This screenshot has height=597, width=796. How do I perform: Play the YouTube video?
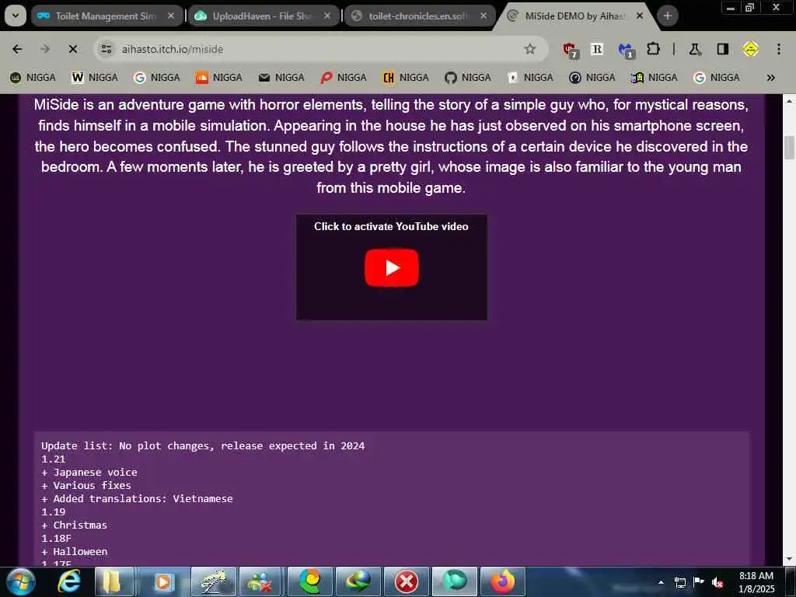pos(392,267)
